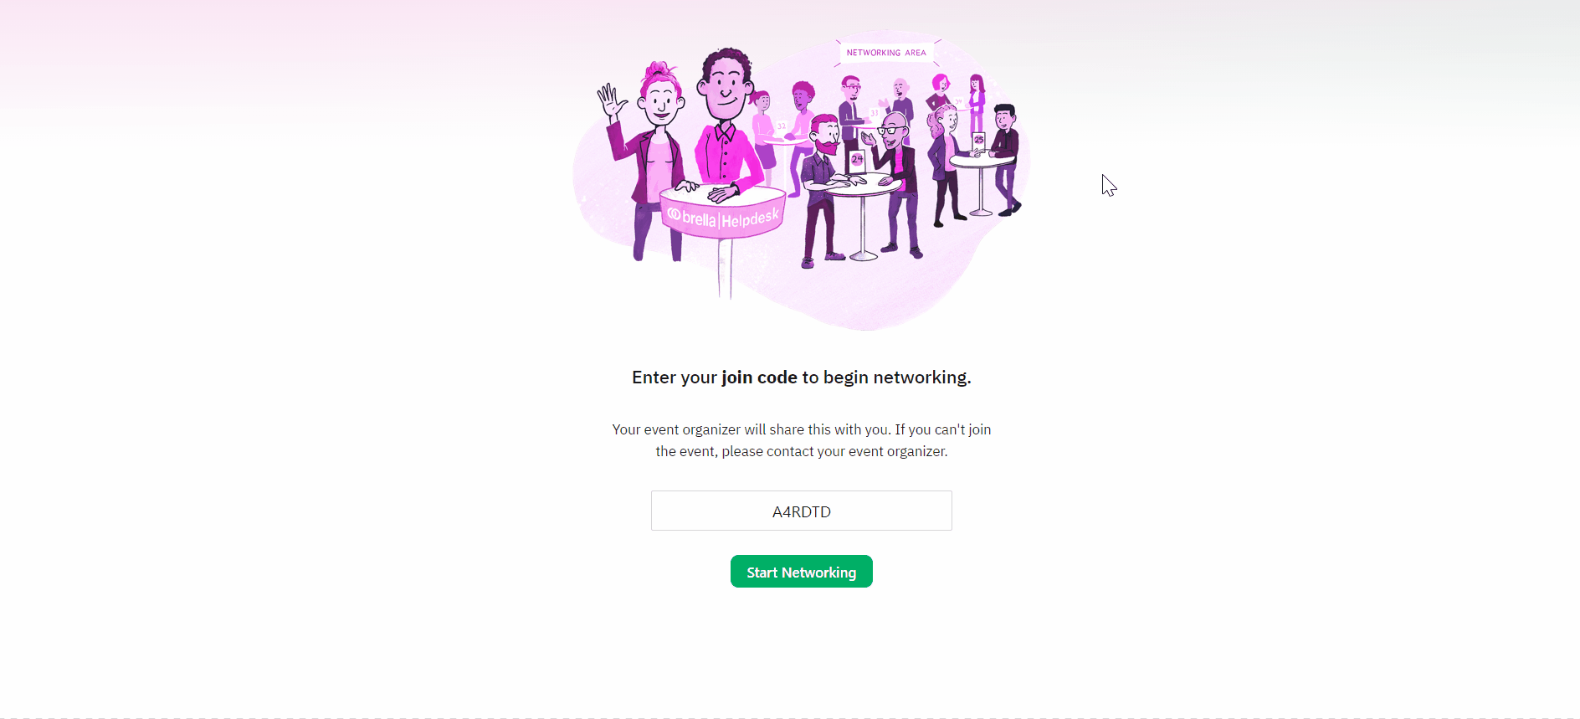The width and height of the screenshot is (1580, 719).
Task: Click the table number 32 card
Action: 782,126
